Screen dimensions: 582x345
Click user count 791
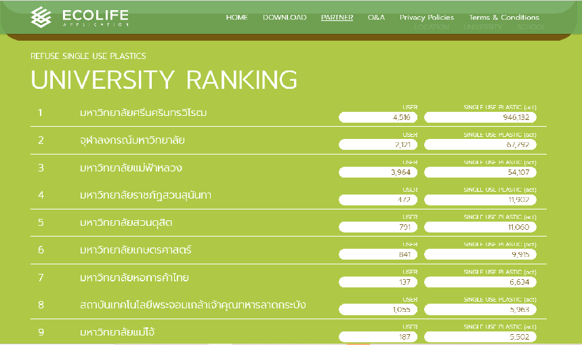[378, 227]
